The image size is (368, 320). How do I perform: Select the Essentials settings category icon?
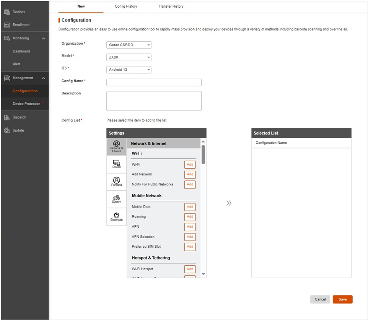pyautogui.click(x=116, y=217)
